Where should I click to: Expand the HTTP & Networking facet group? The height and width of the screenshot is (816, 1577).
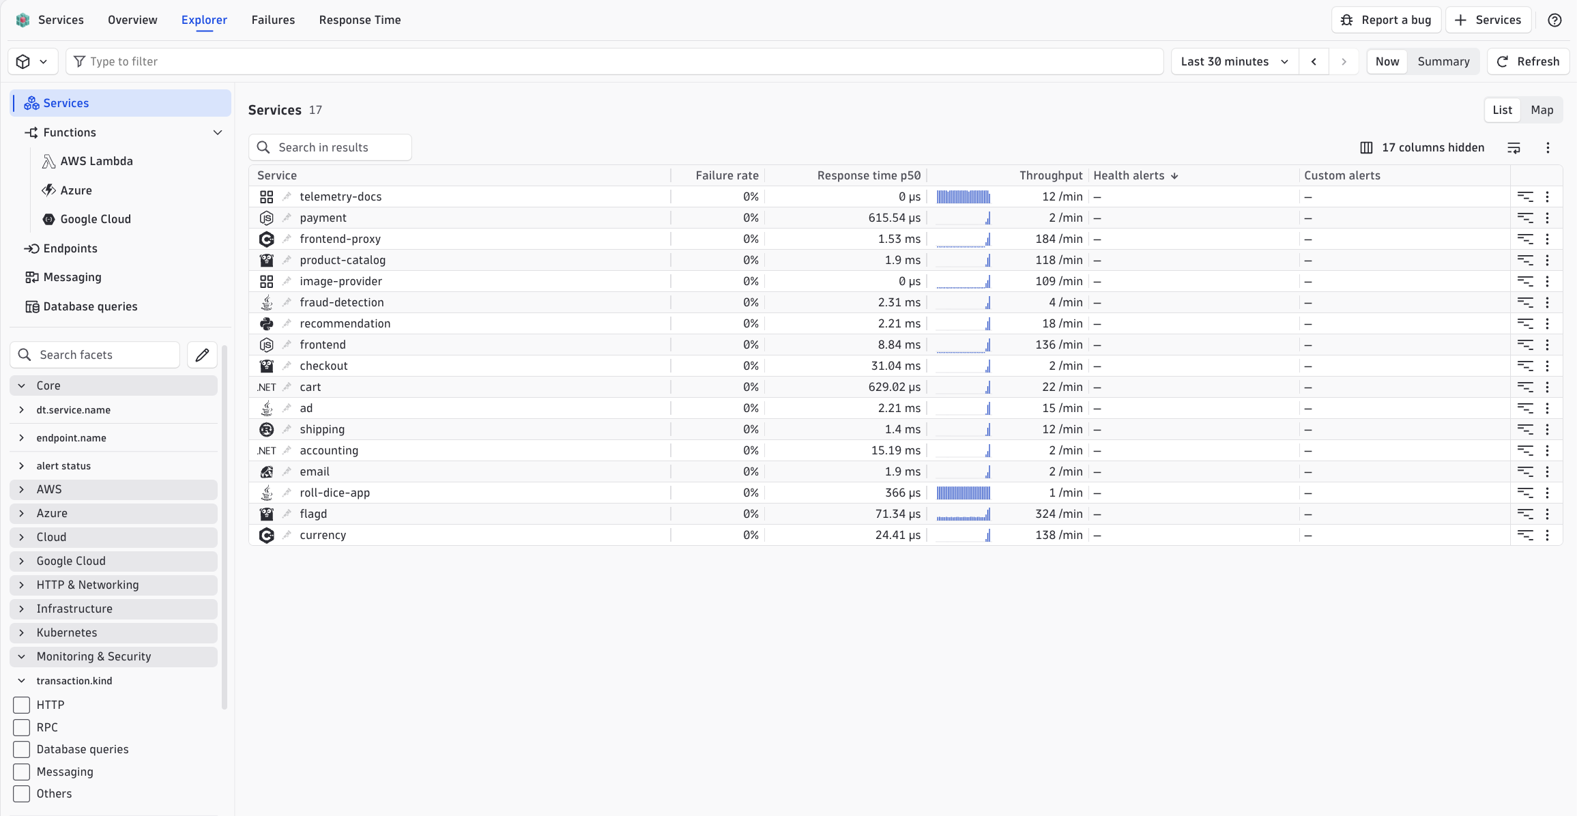tap(21, 585)
